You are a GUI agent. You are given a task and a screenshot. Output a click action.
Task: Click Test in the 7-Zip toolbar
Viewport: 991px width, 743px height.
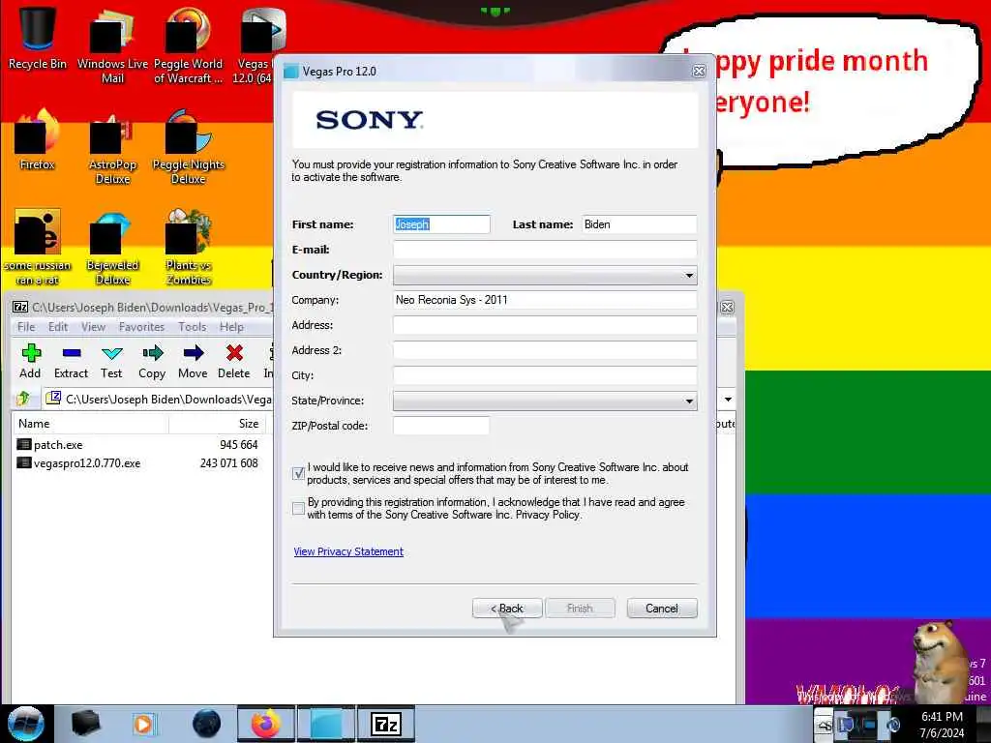point(111,362)
